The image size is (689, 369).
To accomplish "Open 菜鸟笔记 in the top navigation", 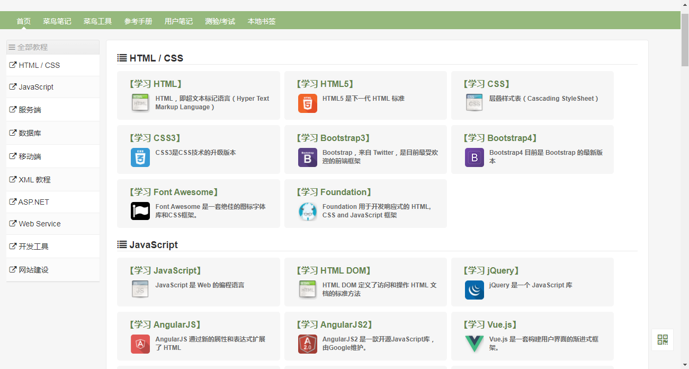I will pyautogui.click(x=57, y=21).
